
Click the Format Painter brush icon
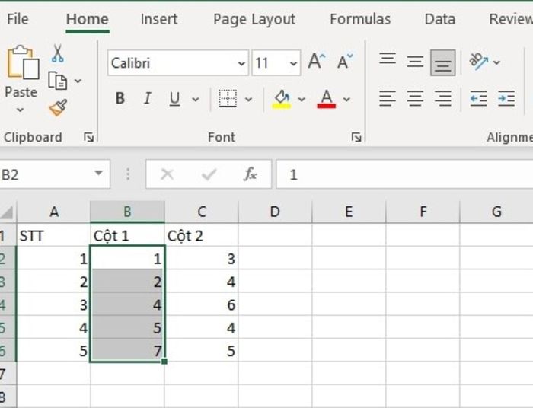coord(58,107)
